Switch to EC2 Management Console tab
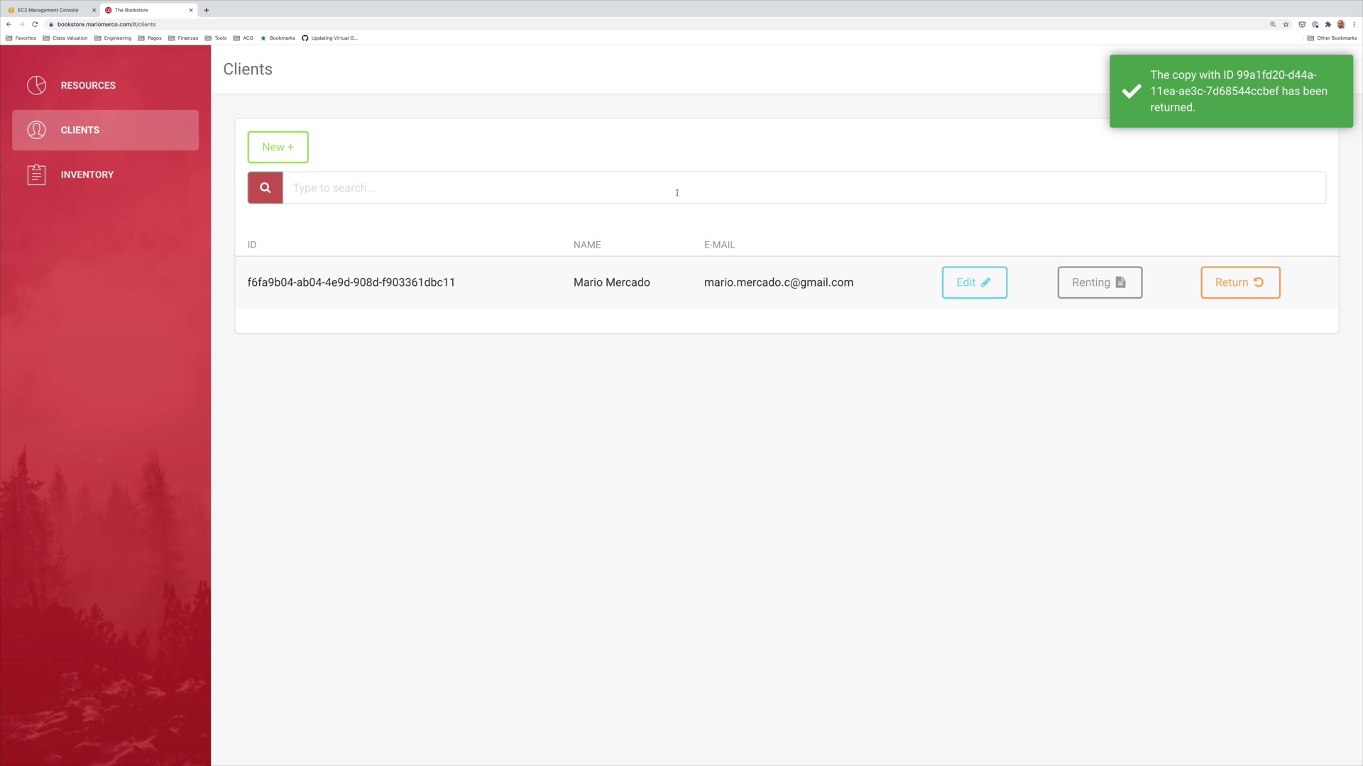The width and height of the screenshot is (1363, 766). [48, 10]
